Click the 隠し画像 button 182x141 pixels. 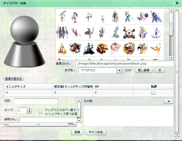point(144,70)
